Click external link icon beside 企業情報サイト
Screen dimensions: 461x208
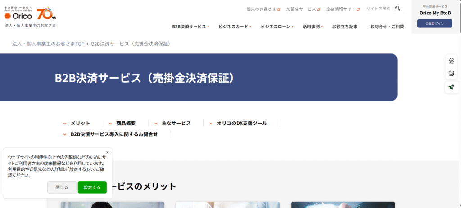point(358,9)
